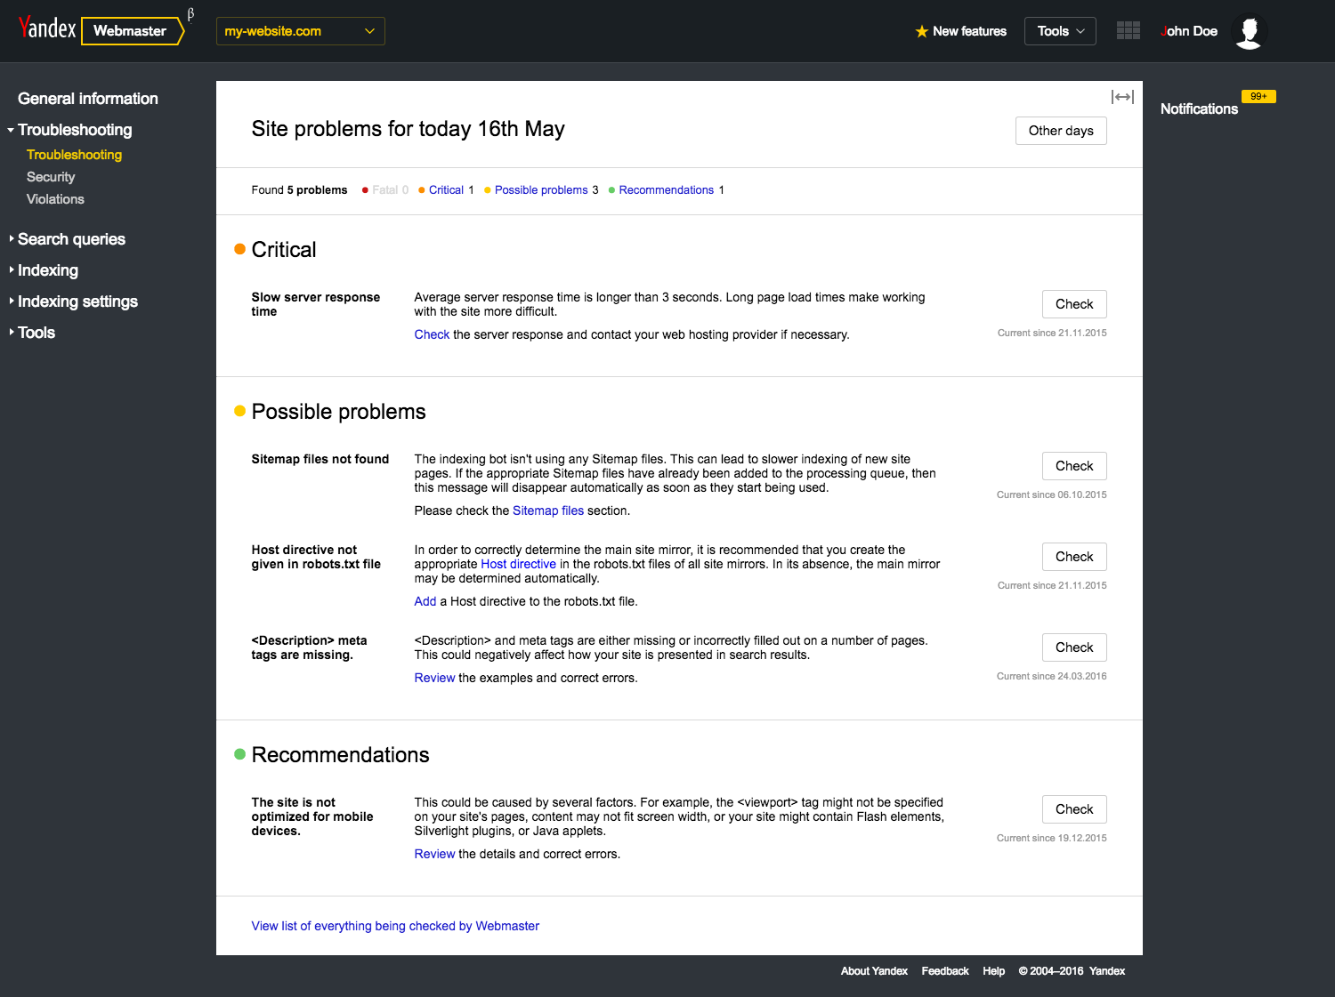The image size is (1335, 997).
Task: Click Review link for meta tags examples
Action: (434, 678)
